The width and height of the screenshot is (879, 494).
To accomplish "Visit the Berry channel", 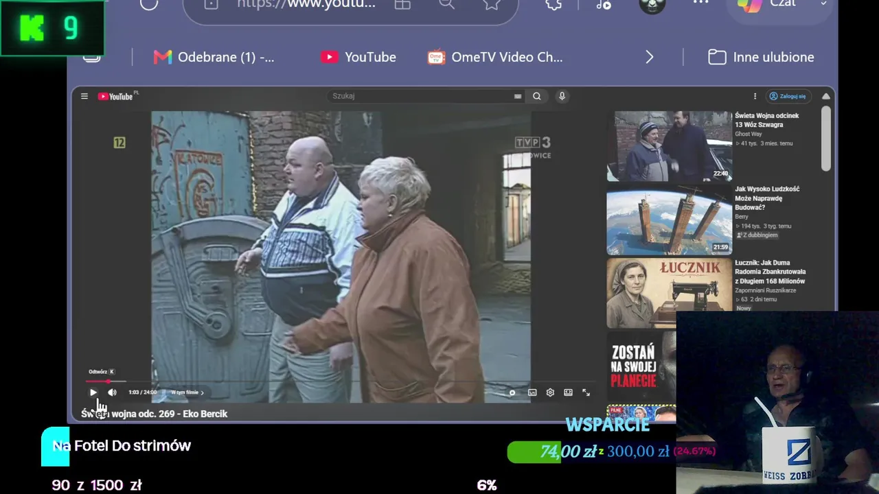I will (x=742, y=217).
